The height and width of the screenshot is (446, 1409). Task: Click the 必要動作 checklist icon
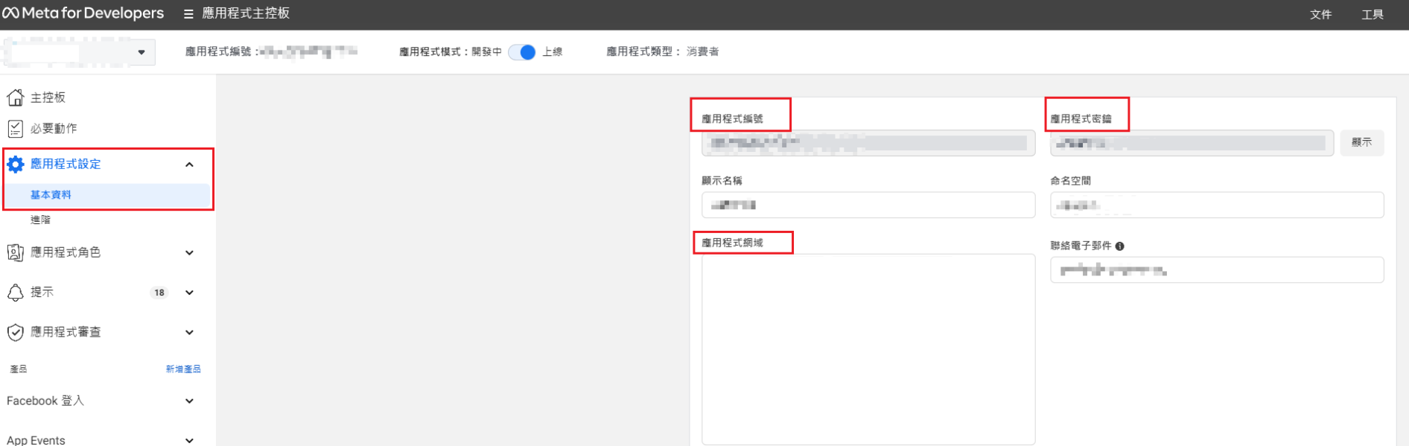pos(15,129)
